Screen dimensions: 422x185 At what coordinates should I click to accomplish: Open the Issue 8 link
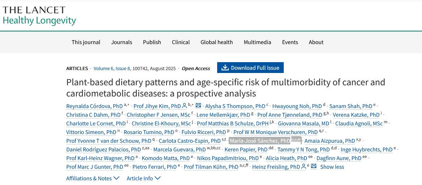pyautogui.click(x=123, y=68)
